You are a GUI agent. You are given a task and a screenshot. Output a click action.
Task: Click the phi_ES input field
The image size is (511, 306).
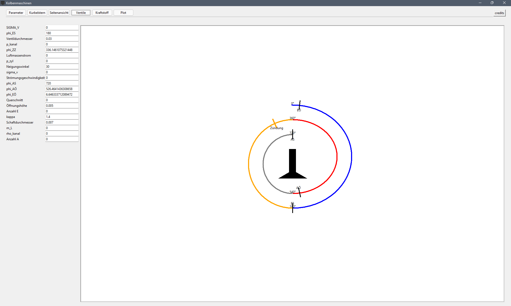pos(62,33)
